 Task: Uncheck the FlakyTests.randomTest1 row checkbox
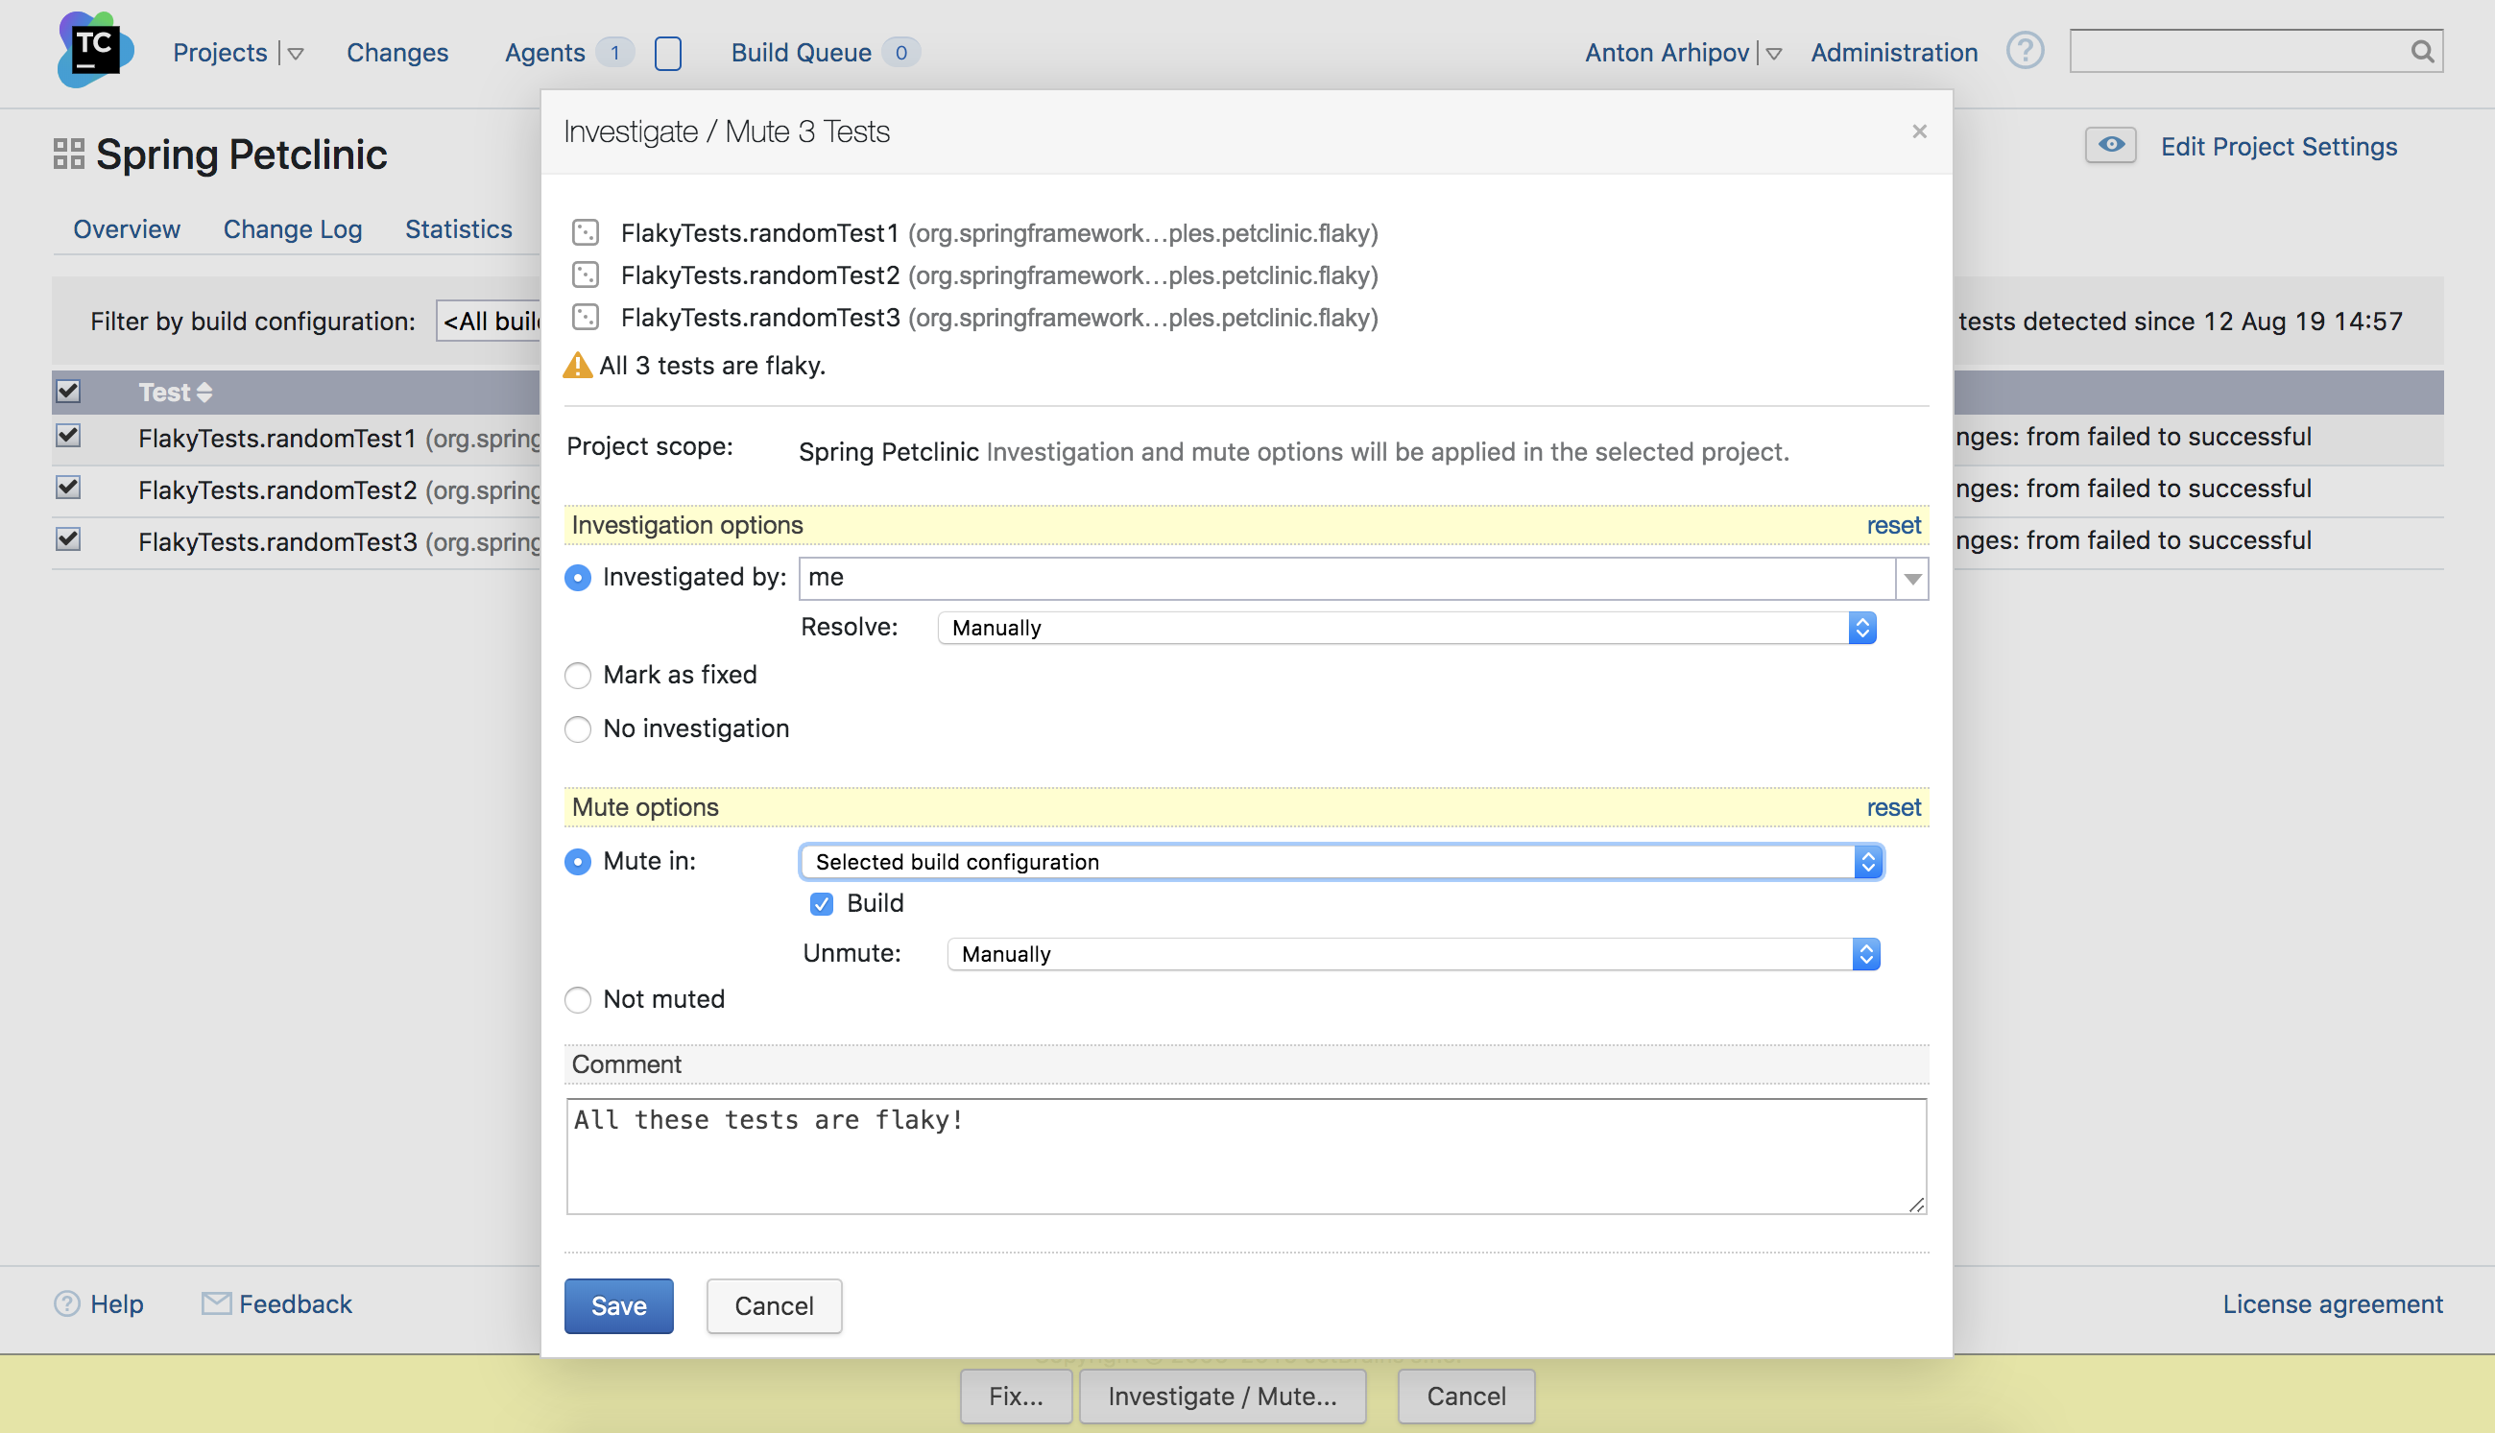68,436
